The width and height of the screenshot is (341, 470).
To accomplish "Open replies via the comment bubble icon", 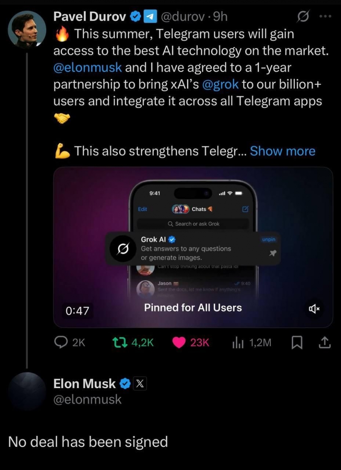I will 61,342.
